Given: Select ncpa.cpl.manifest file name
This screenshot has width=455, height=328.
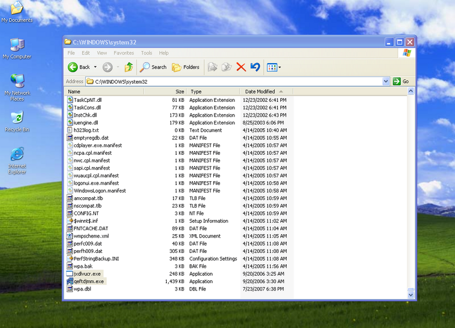Looking at the screenshot, I should pyautogui.click(x=93, y=153).
